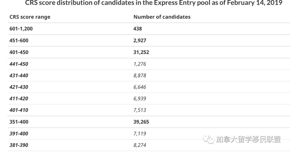Click the Chinese watermark text
Viewport: 290px width, 152px height.
(248, 139)
